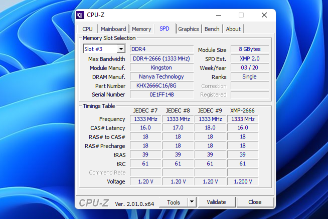328x219 pixels.
Task: Click the XMP-2666 CAS# Latency 16.0 cell
Action: coord(243,127)
